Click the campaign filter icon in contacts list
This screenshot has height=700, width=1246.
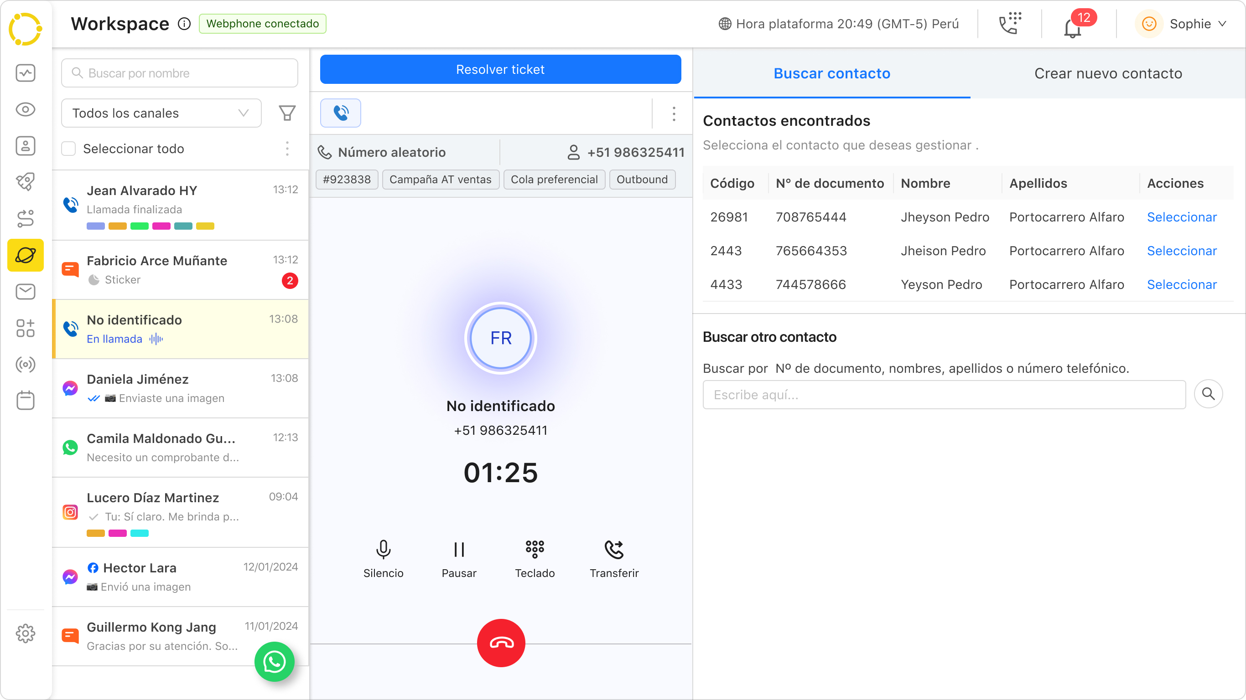[287, 112]
